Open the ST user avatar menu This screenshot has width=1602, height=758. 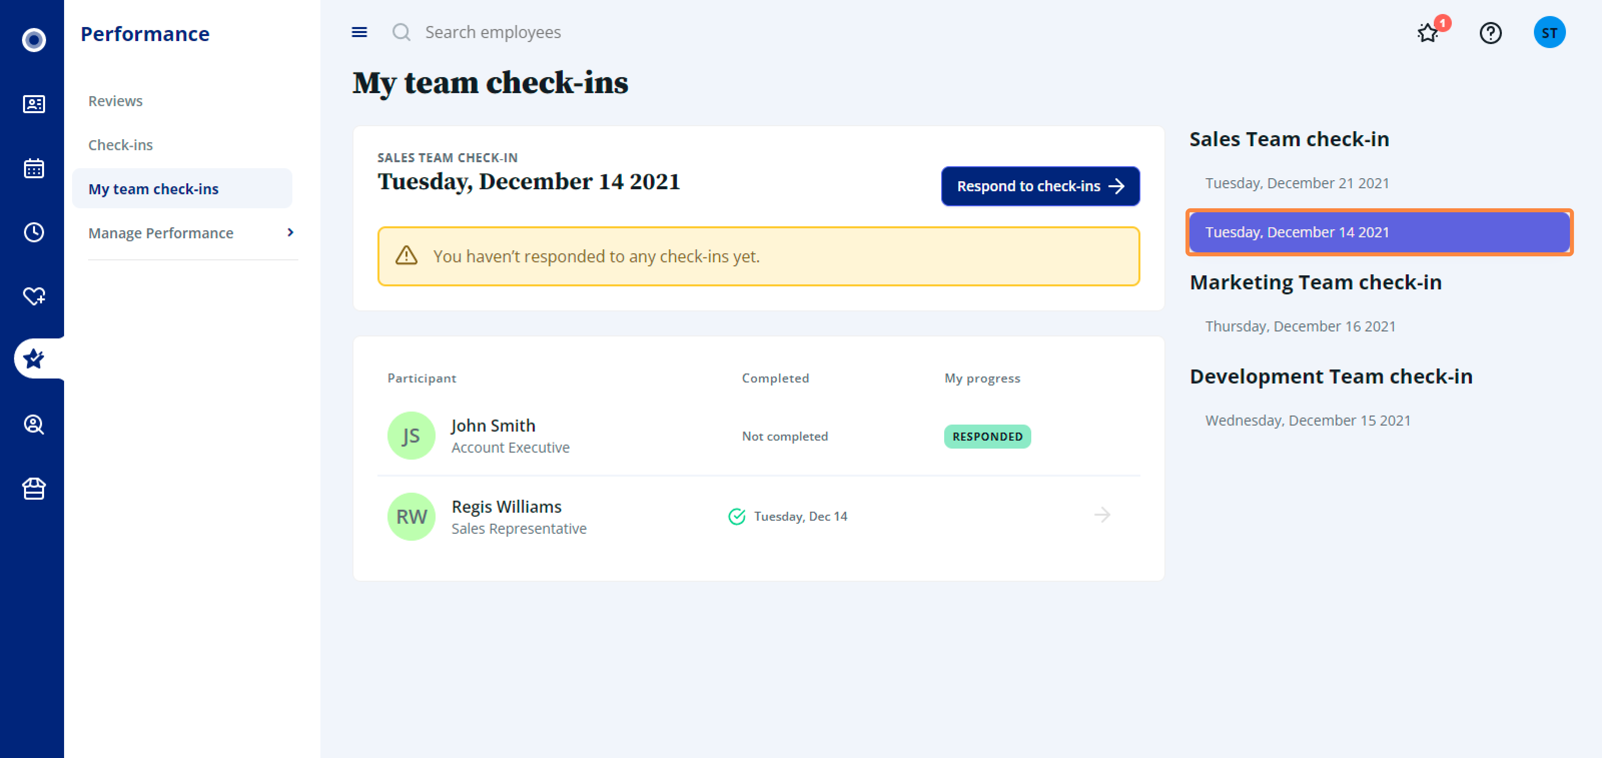coord(1548,33)
